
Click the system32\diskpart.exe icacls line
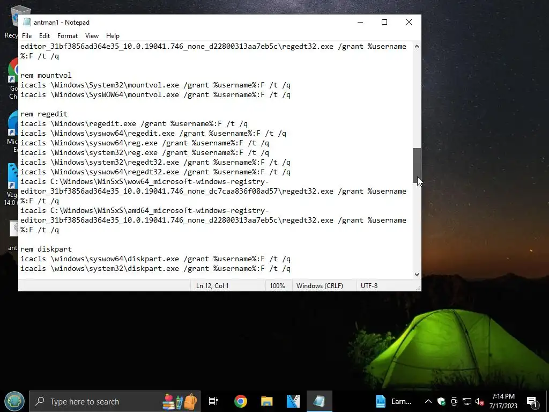tap(155, 268)
